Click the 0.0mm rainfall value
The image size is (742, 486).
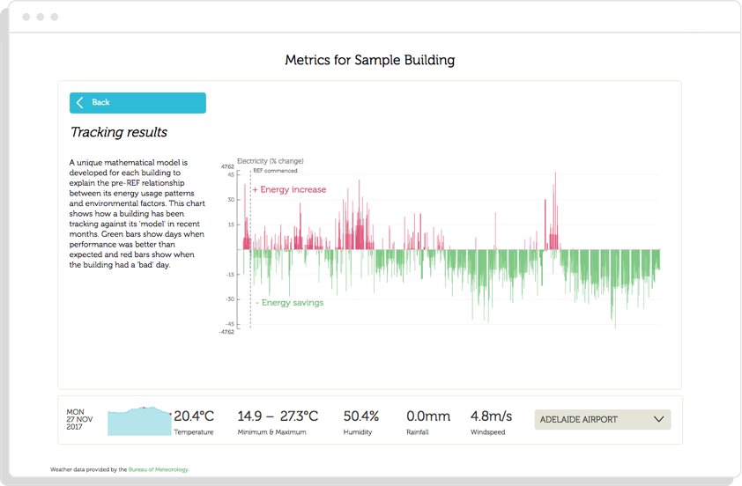point(428,416)
